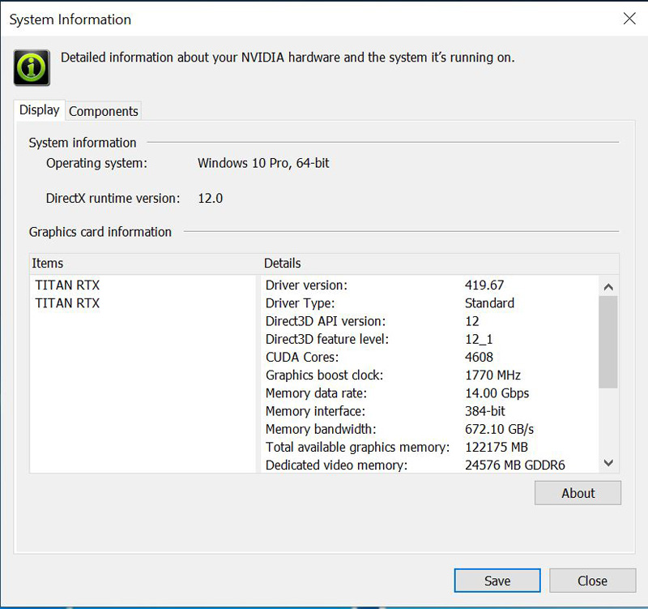Viewport: 648px width, 609px height.
Task: Click the value 122175 MB
Action: [x=497, y=448]
